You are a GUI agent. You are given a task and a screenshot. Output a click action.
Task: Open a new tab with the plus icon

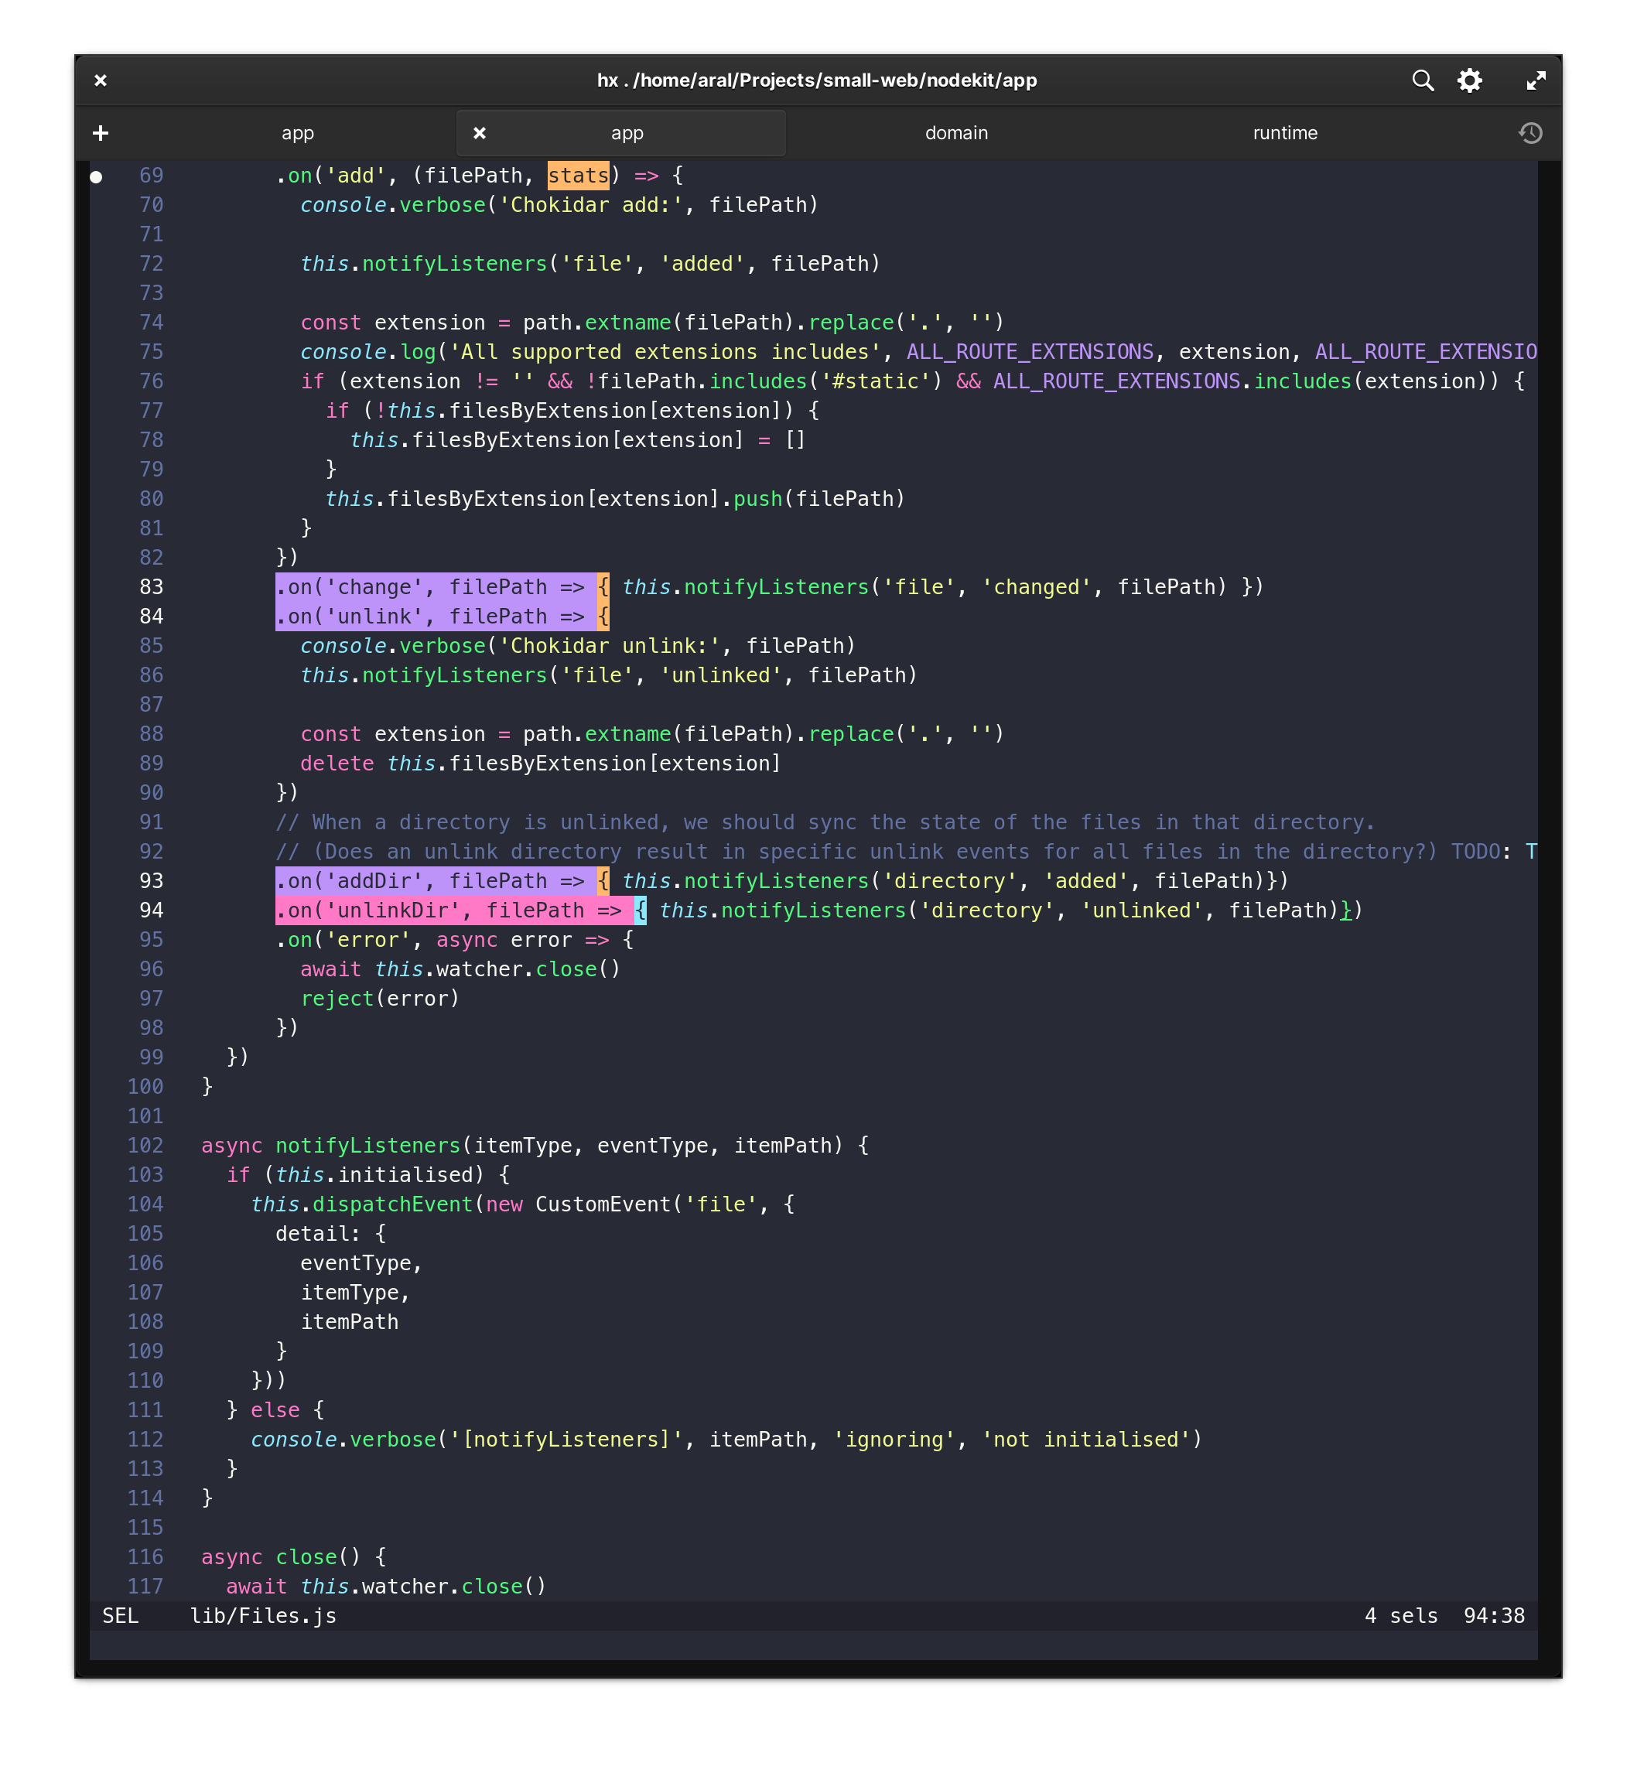coord(100,132)
